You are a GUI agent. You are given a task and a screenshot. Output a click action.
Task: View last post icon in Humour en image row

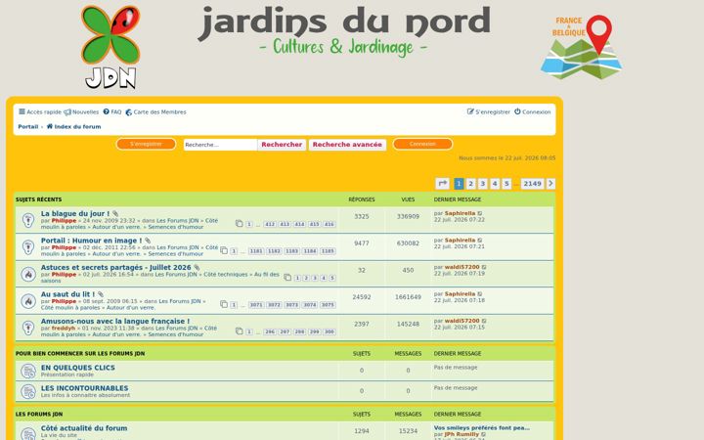click(x=480, y=241)
